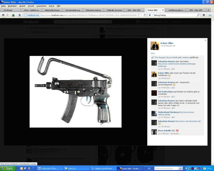Click the Reload page icon in the URL bar
Screen dimensions: 214x171
145,15
